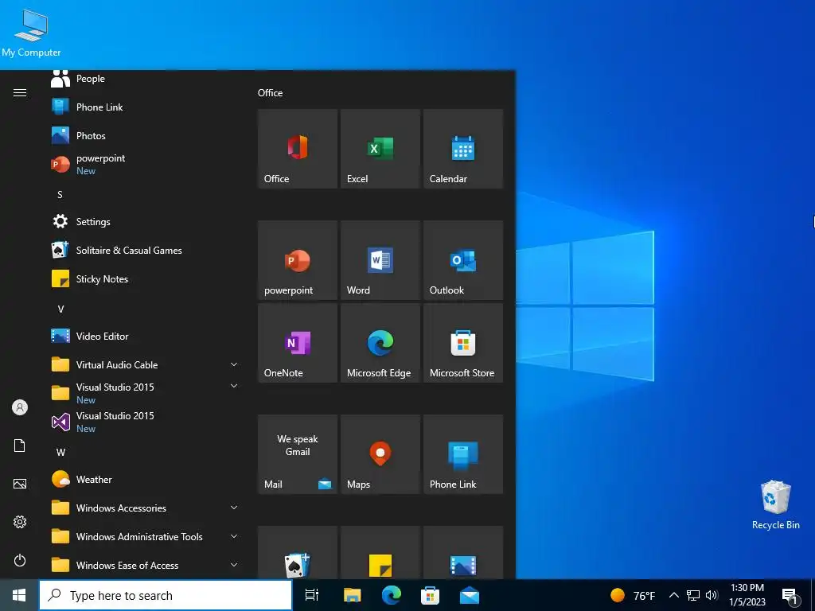The width and height of the screenshot is (815, 611).
Task: Click the Office tile group heading
Action: [x=271, y=93]
